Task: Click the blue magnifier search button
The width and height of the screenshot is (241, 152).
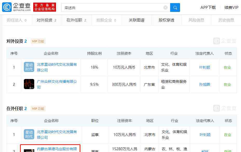Action: click(x=175, y=8)
